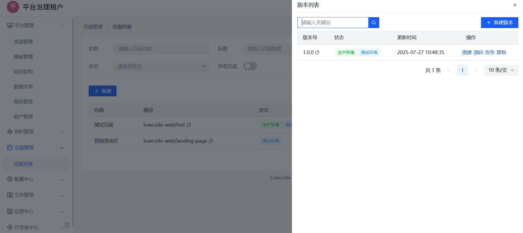Close the 版本列表 drawer
The height and width of the screenshot is (233, 523).
point(515,5)
